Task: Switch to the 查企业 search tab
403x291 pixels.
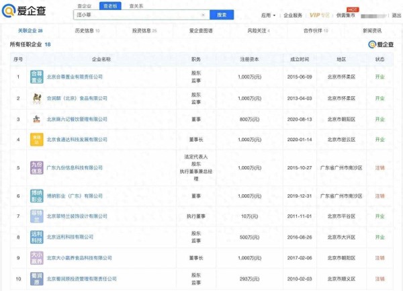Action: (85, 5)
